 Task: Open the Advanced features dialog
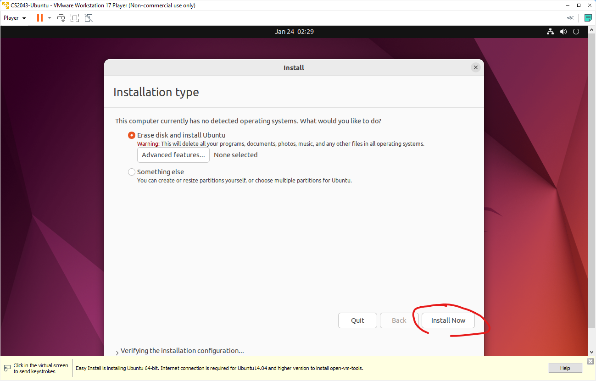point(173,155)
